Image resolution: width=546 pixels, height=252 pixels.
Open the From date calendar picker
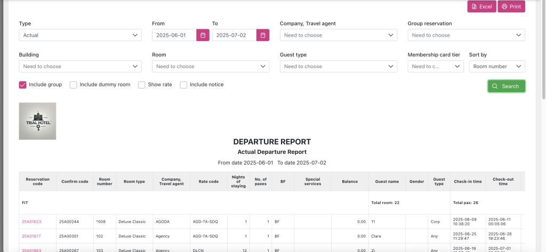click(203, 35)
